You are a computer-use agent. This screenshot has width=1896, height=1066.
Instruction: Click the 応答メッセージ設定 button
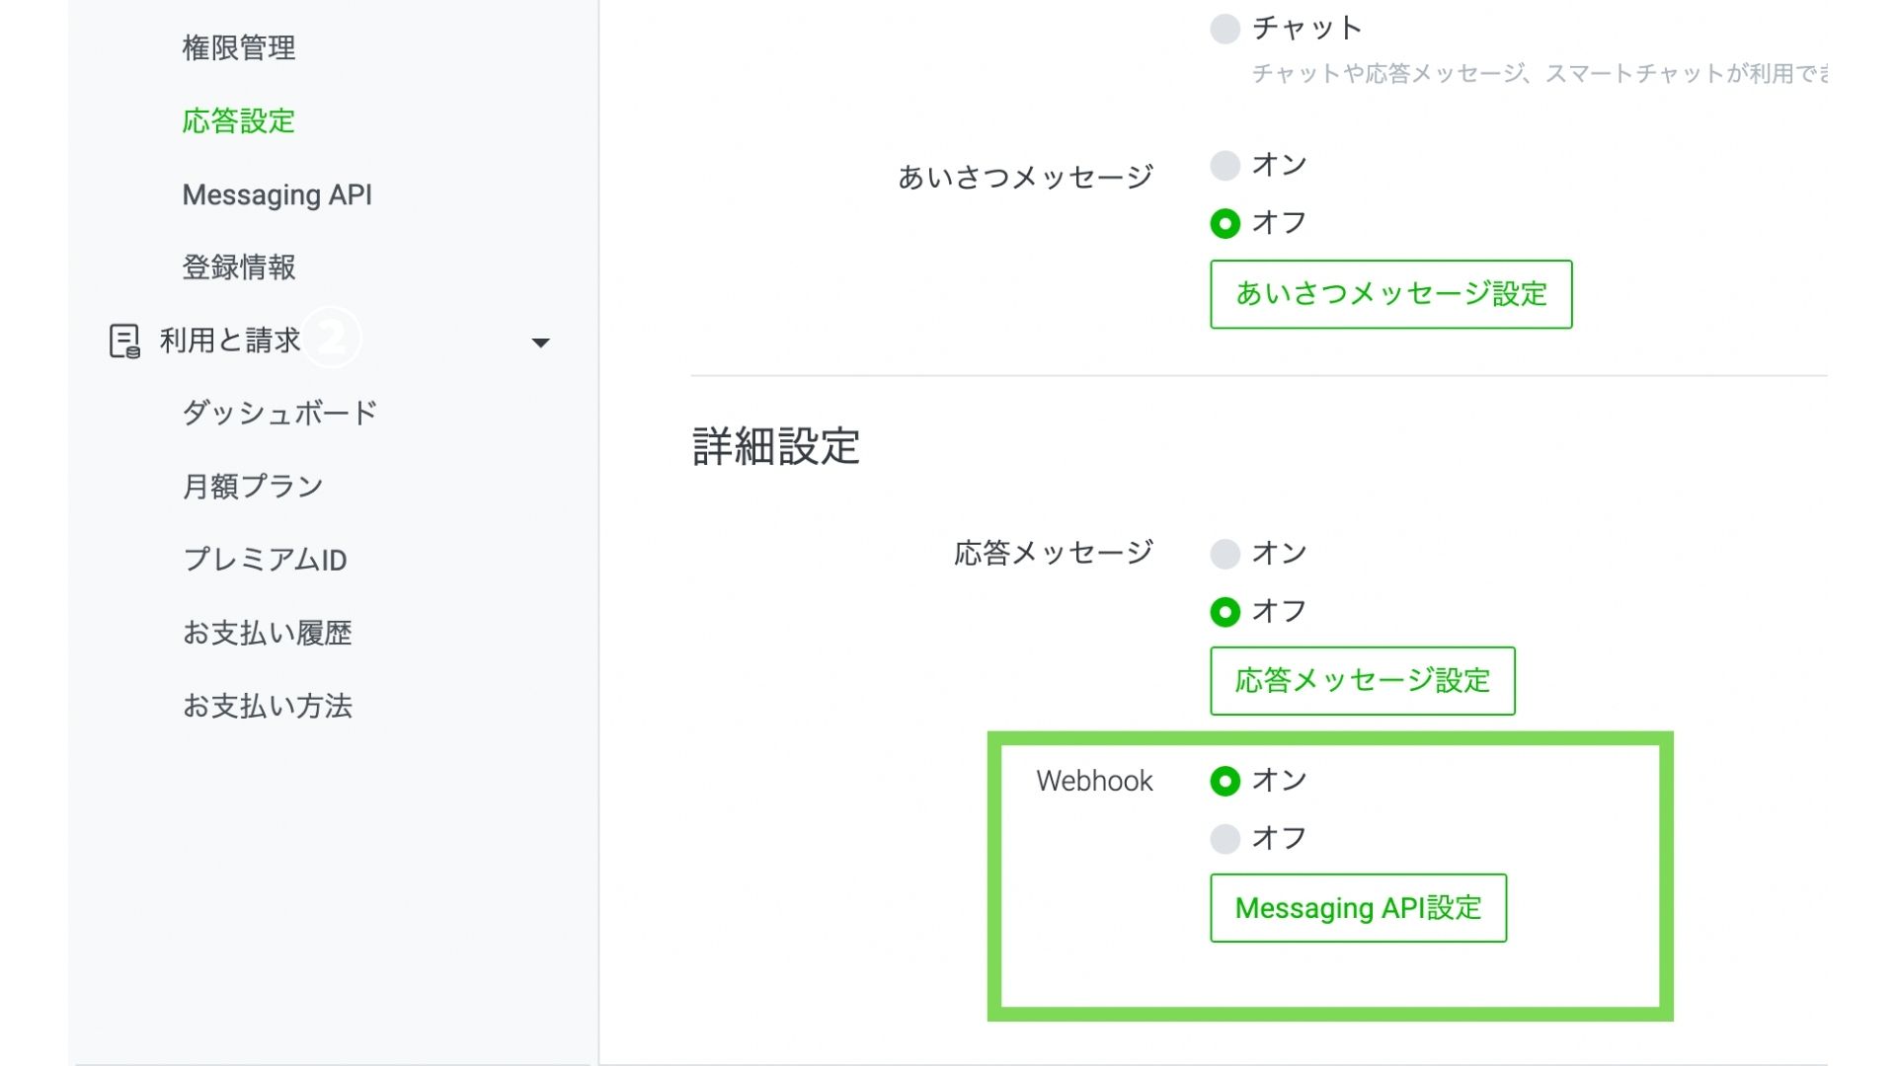tap(1362, 681)
